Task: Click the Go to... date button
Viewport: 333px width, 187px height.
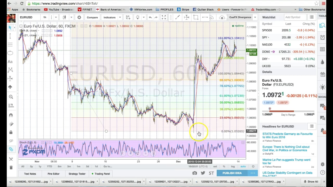Action: click(x=108, y=166)
